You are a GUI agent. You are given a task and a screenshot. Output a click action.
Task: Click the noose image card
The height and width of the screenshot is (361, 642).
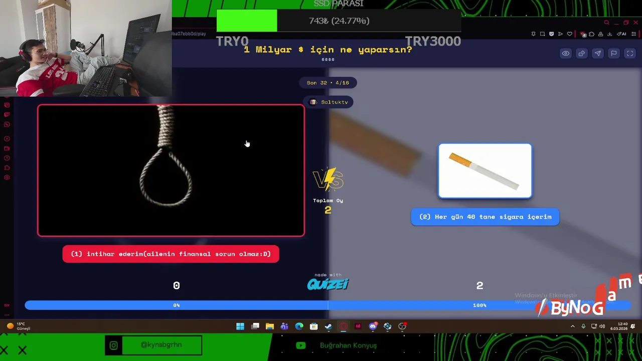click(171, 170)
